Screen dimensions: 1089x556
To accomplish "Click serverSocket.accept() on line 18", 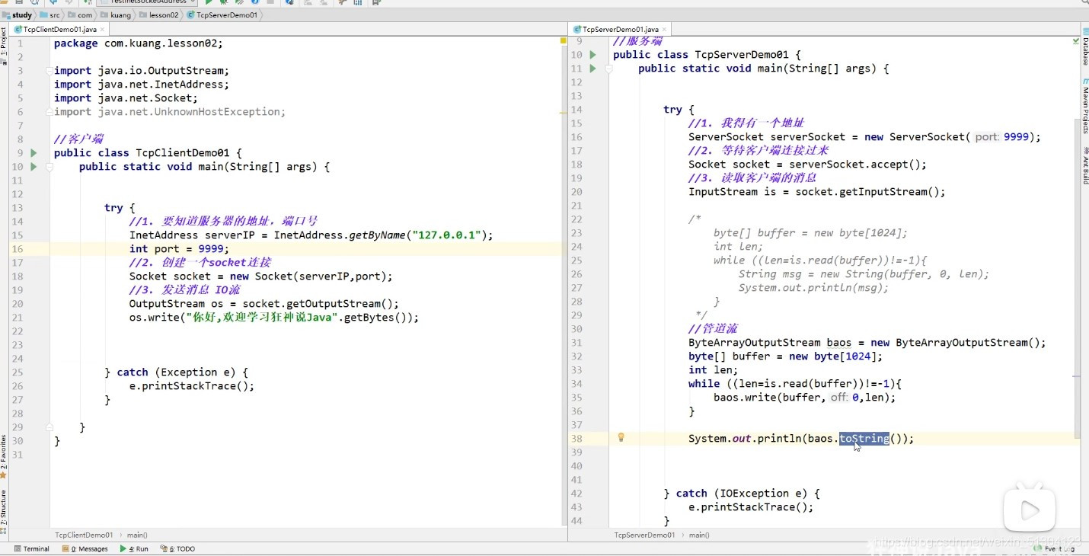I will tap(855, 165).
